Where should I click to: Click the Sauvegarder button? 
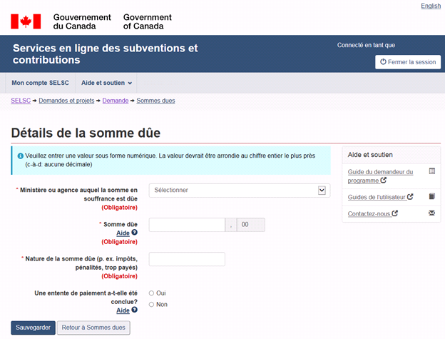point(33,328)
